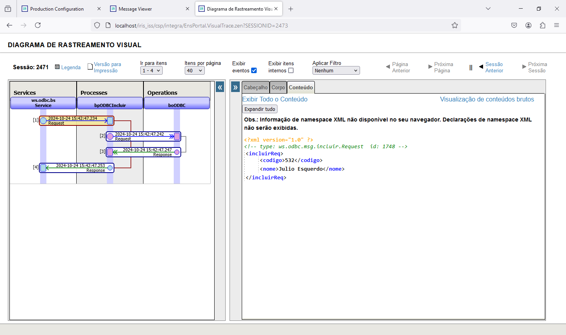Click the browser reload button
This screenshot has width=566, height=335.
(x=38, y=25)
